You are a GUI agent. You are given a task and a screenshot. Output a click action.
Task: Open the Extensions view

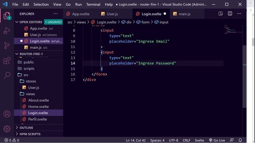[7, 60]
